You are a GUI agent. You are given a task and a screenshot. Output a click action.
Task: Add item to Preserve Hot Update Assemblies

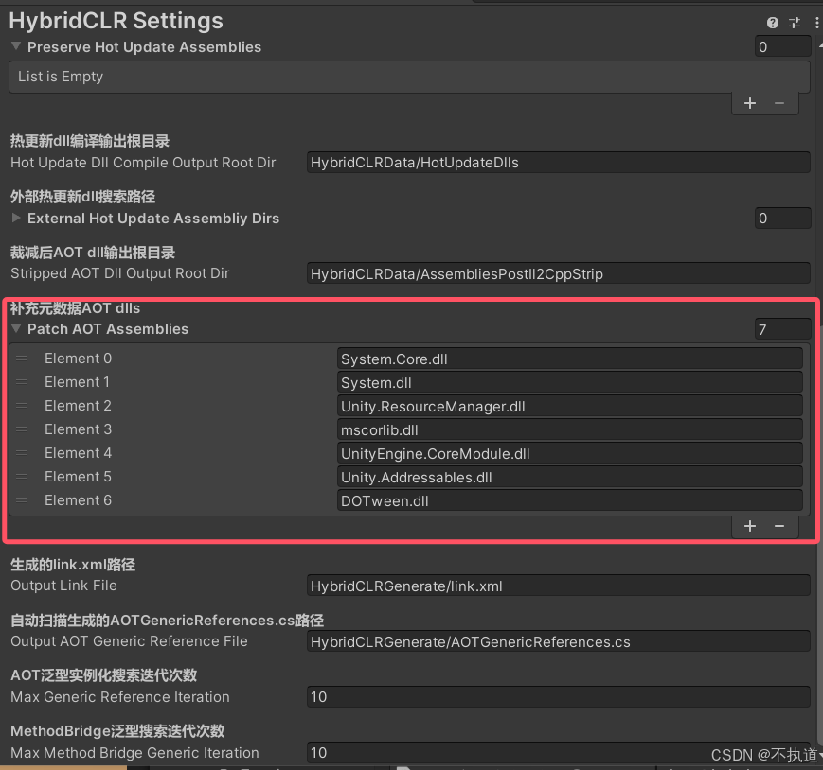[750, 103]
